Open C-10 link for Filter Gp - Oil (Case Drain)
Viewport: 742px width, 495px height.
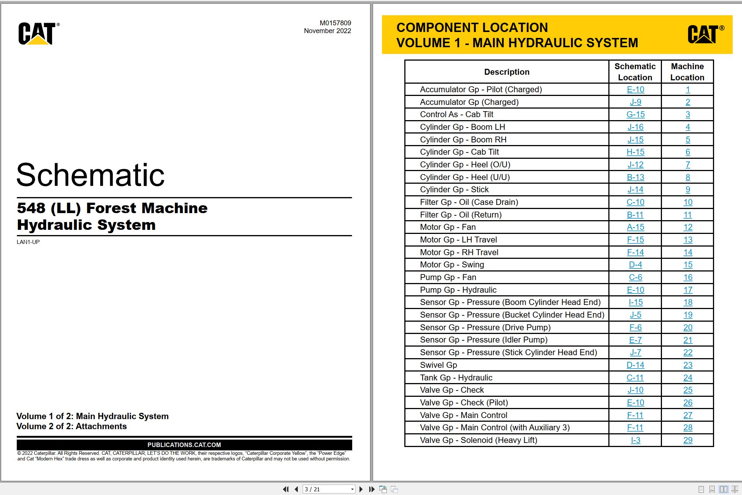[635, 202]
